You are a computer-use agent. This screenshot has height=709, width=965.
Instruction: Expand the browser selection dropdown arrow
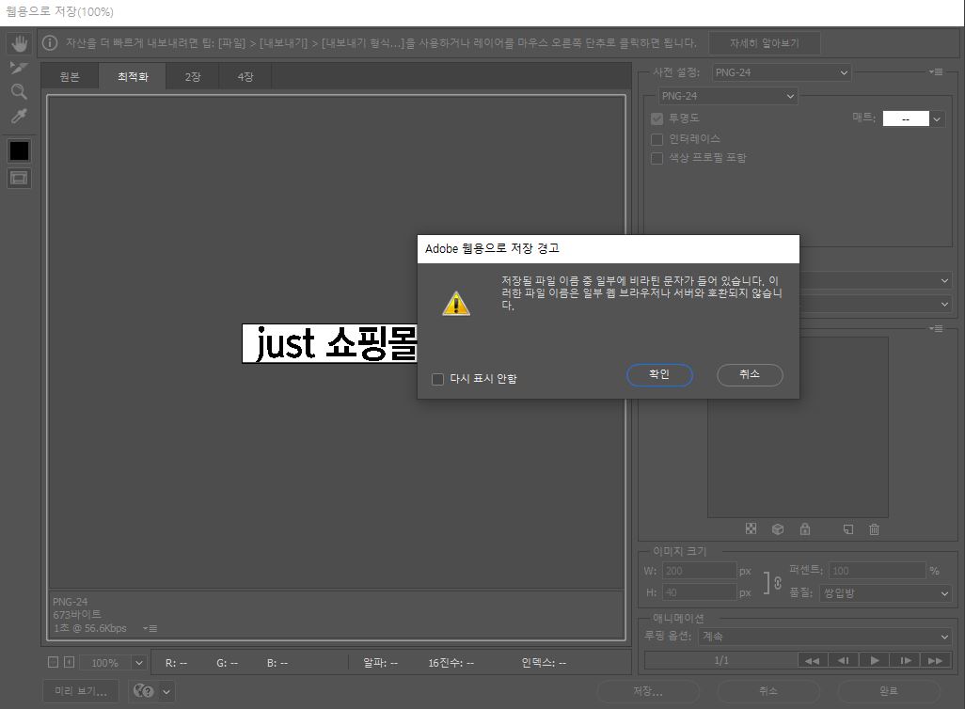click(x=166, y=691)
